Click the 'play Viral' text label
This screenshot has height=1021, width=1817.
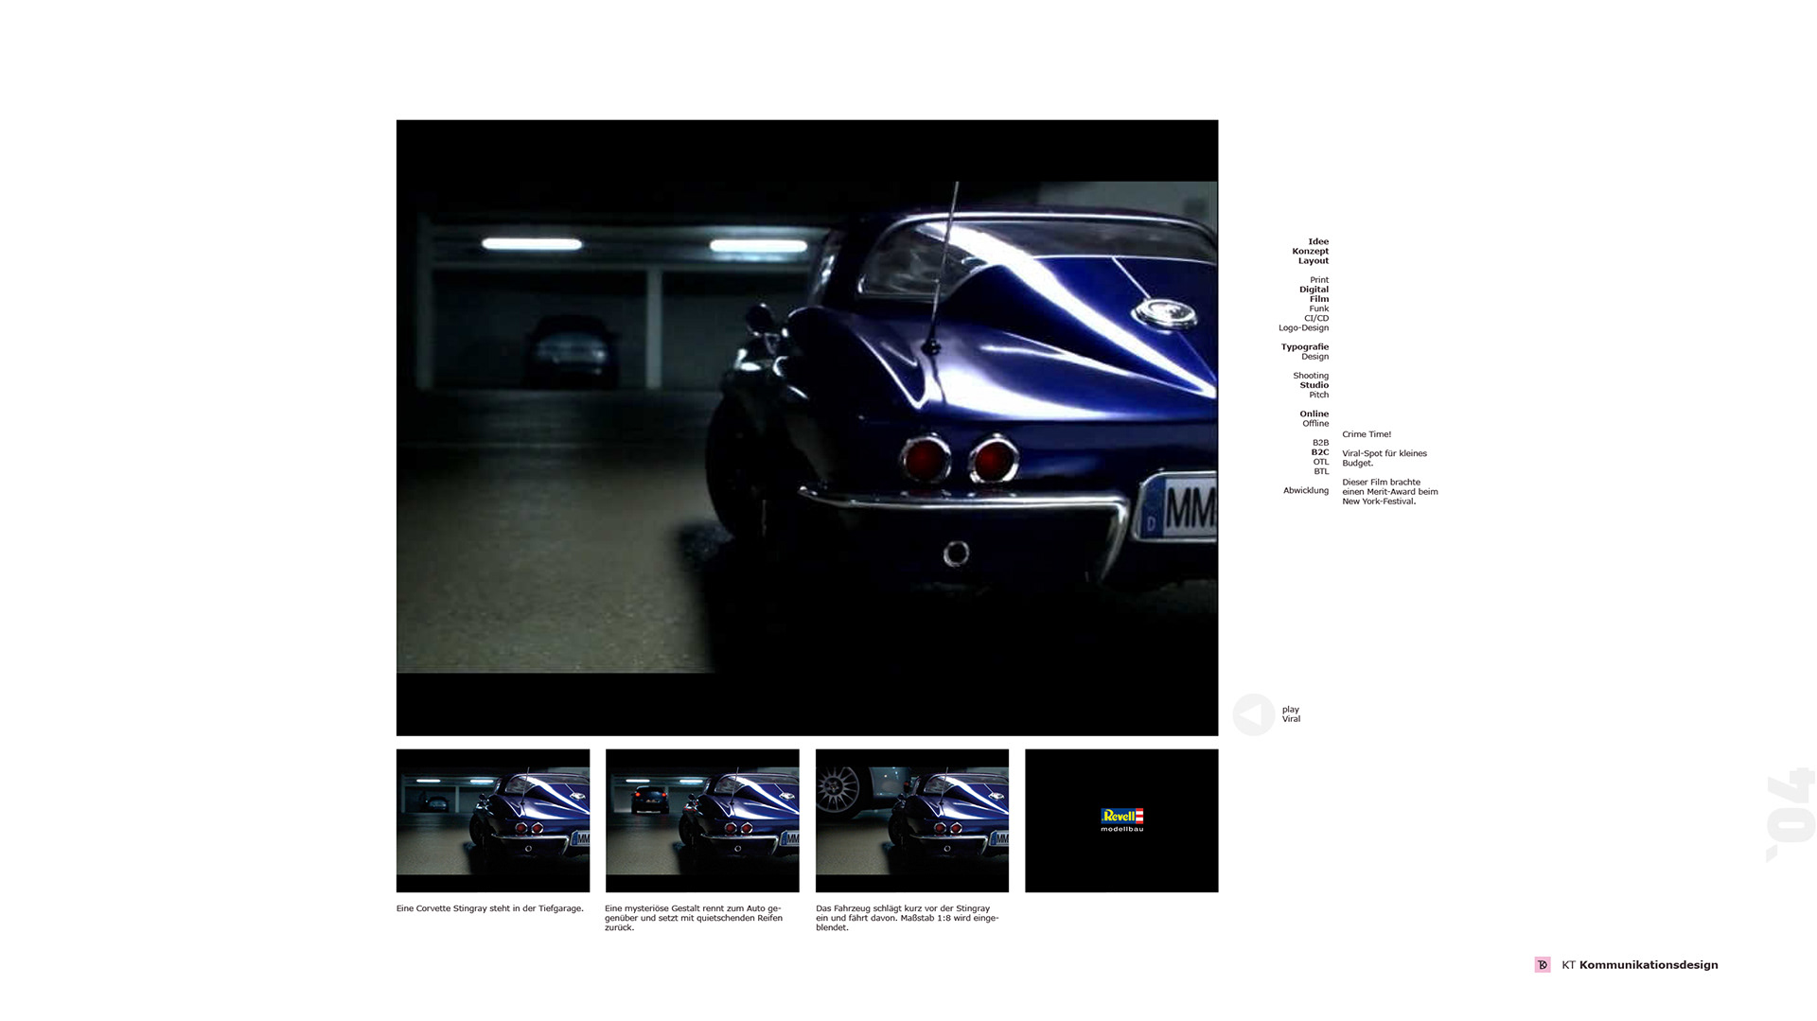[x=1291, y=714]
